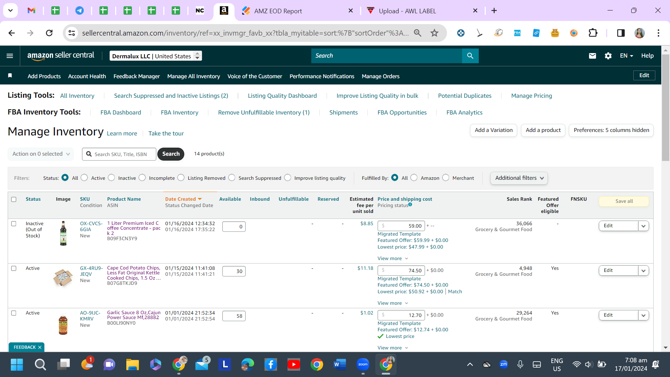The width and height of the screenshot is (670, 377).
Task: Open the browser extensions puzzle icon
Action: [x=593, y=33]
